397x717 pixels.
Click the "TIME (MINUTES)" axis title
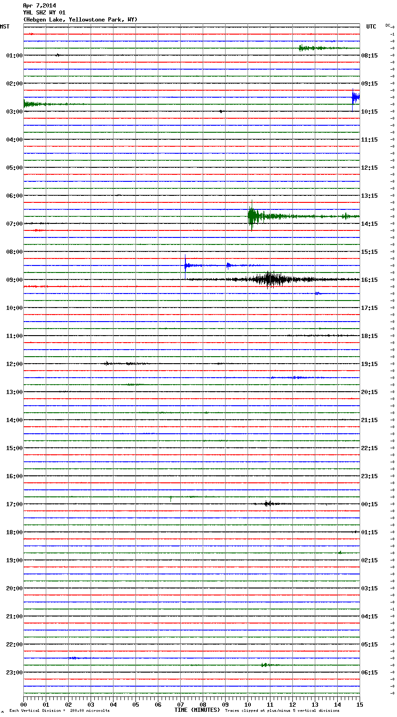(197, 710)
